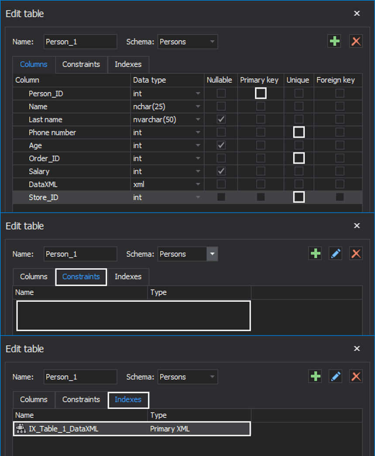Select the IX_Table_1_DataXML Primary XML index row
Viewport: 375px width, 456px height.
coord(131,428)
